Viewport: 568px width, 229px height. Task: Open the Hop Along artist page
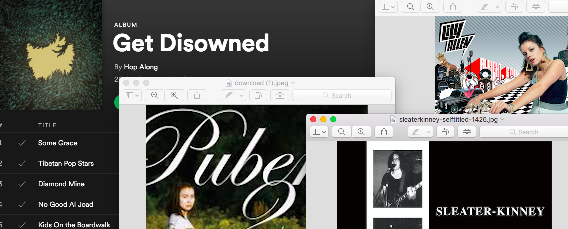click(x=141, y=67)
